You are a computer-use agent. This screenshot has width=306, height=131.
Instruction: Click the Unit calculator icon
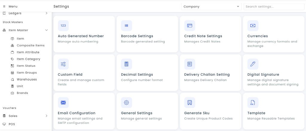coord(12,86)
